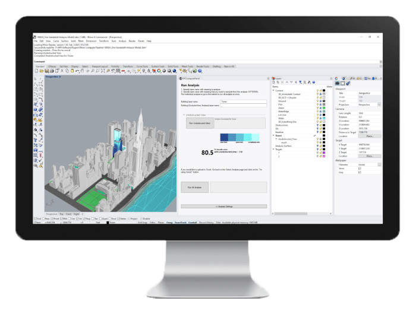Switch to the Curve Tools toolbar tab
The height and width of the screenshot is (333, 416).
point(143,66)
